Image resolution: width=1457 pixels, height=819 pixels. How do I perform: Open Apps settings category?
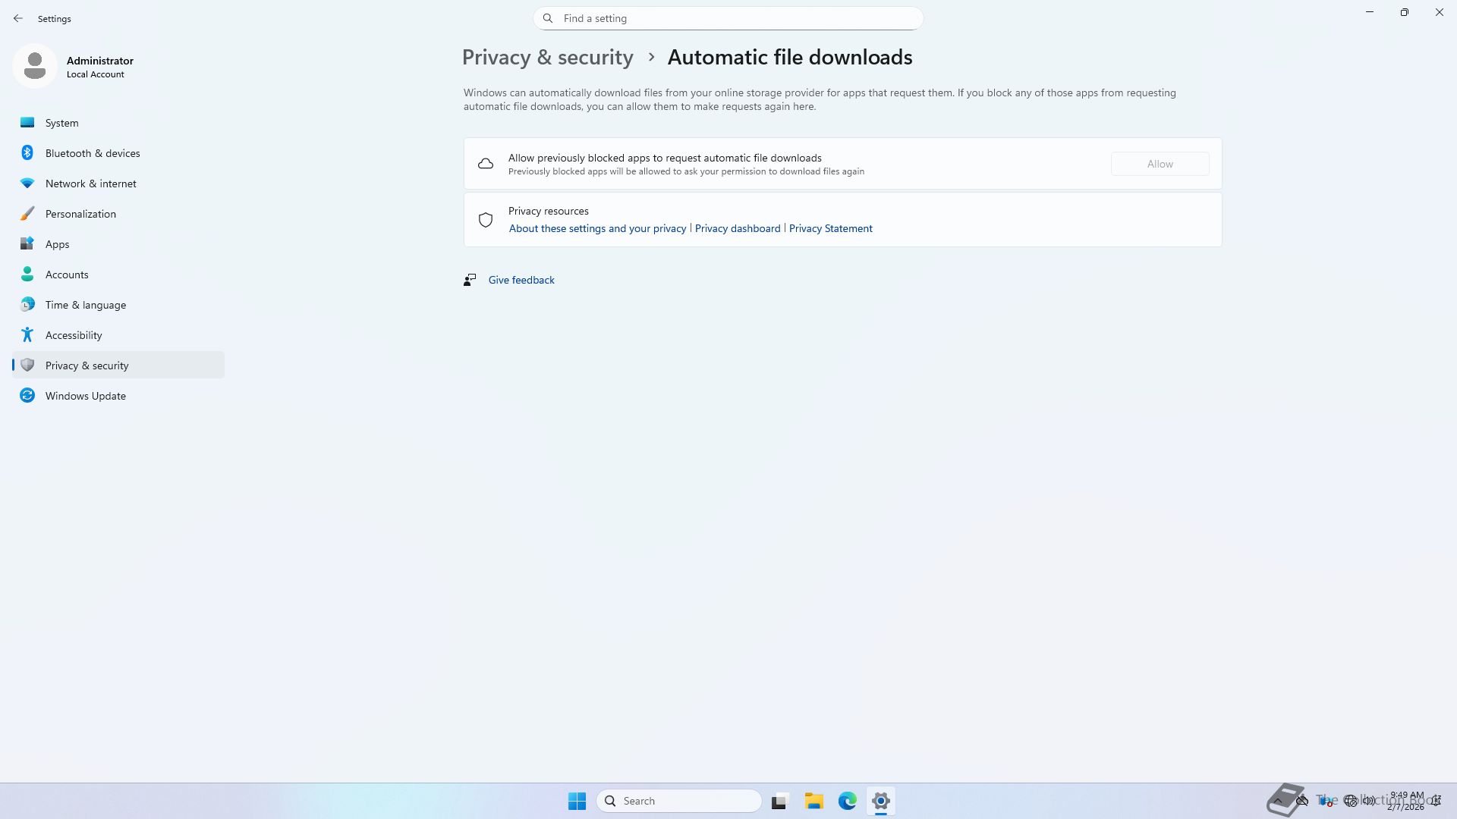pos(57,244)
